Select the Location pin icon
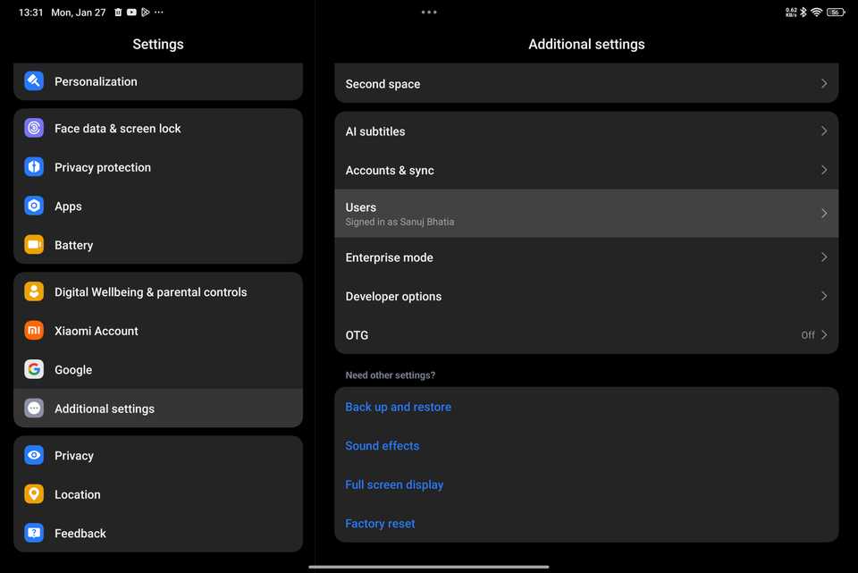This screenshot has height=573, width=858. [x=33, y=493]
